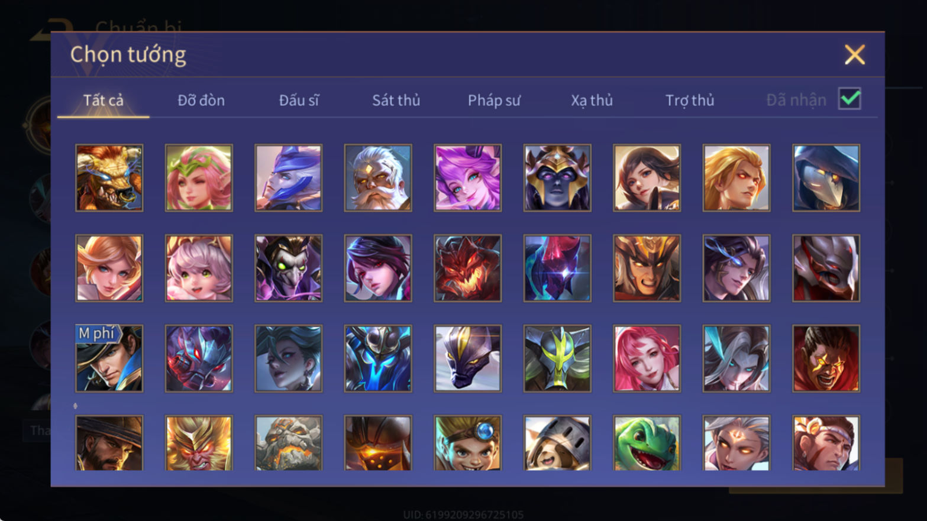The height and width of the screenshot is (521, 927).
Task: Close the 'Chọn tướng' dialog
Action: point(855,55)
